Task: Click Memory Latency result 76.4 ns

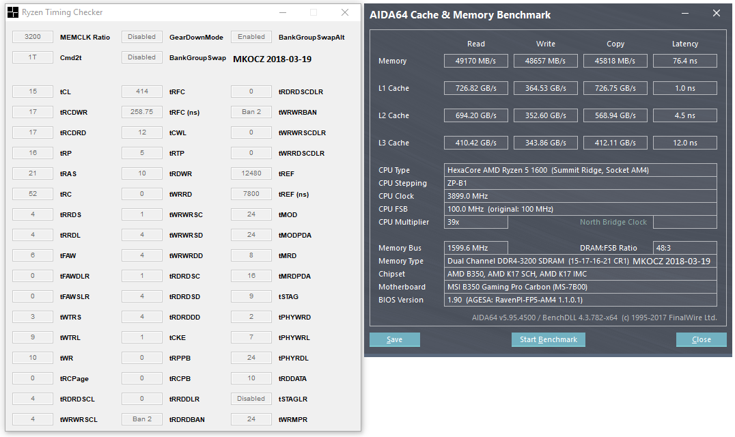Action: pos(685,61)
